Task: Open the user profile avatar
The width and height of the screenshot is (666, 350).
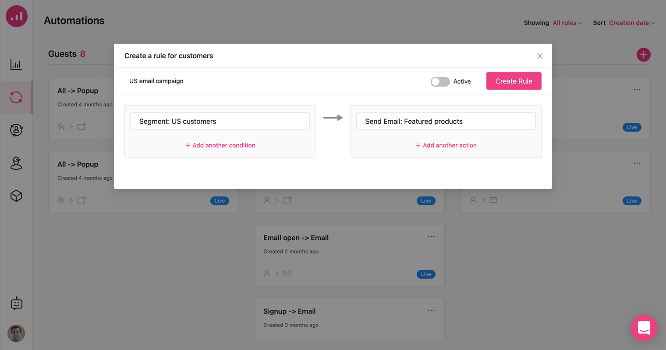Action: [16, 333]
